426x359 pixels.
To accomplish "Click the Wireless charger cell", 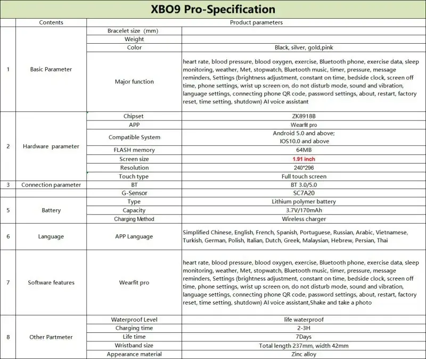I will (304, 219).
